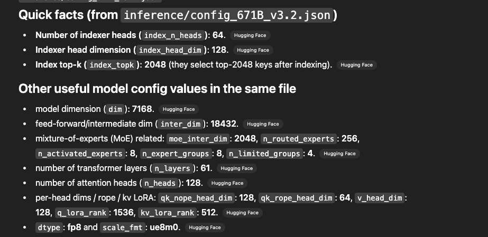Open Hugging Face badge for transformer layers line
The width and height of the screenshot is (488, 237).
coord(237,168)
